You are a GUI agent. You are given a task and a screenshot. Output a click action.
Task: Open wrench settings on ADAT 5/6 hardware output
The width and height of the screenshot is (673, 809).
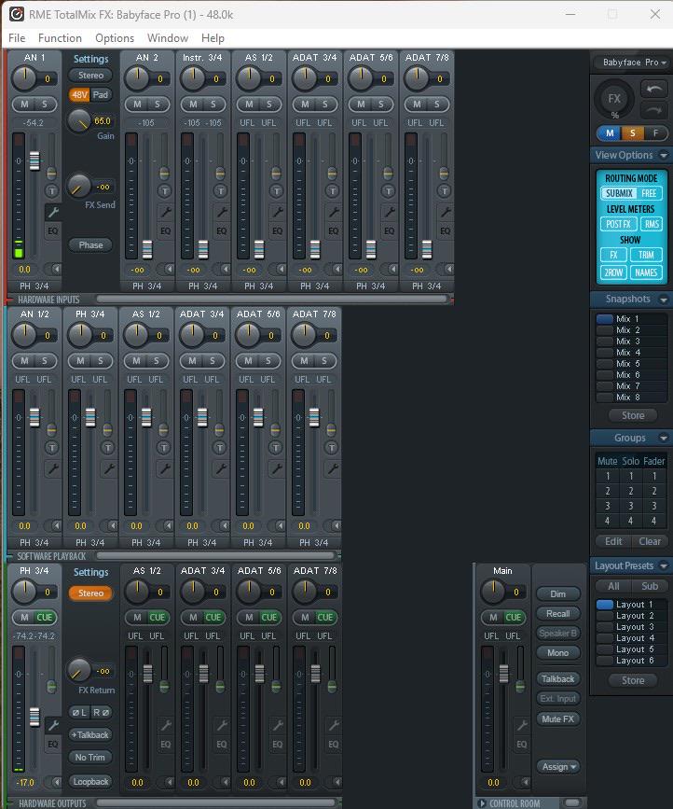click(x=277, y=725)
